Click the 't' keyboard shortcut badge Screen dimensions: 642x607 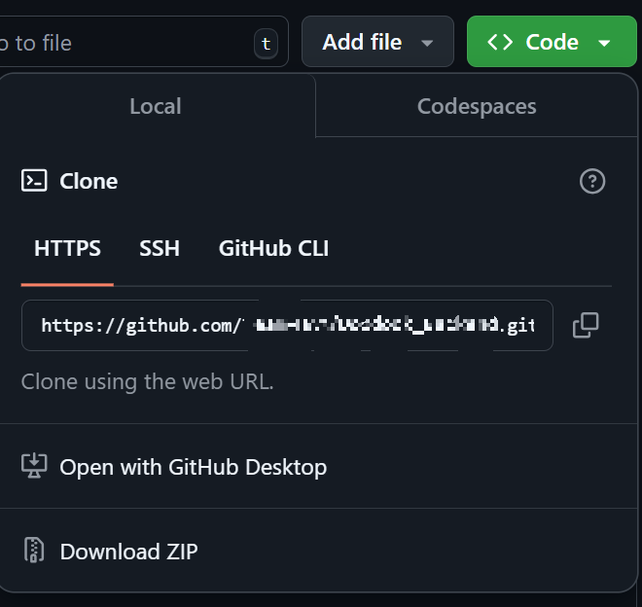(x=267, y=44)
